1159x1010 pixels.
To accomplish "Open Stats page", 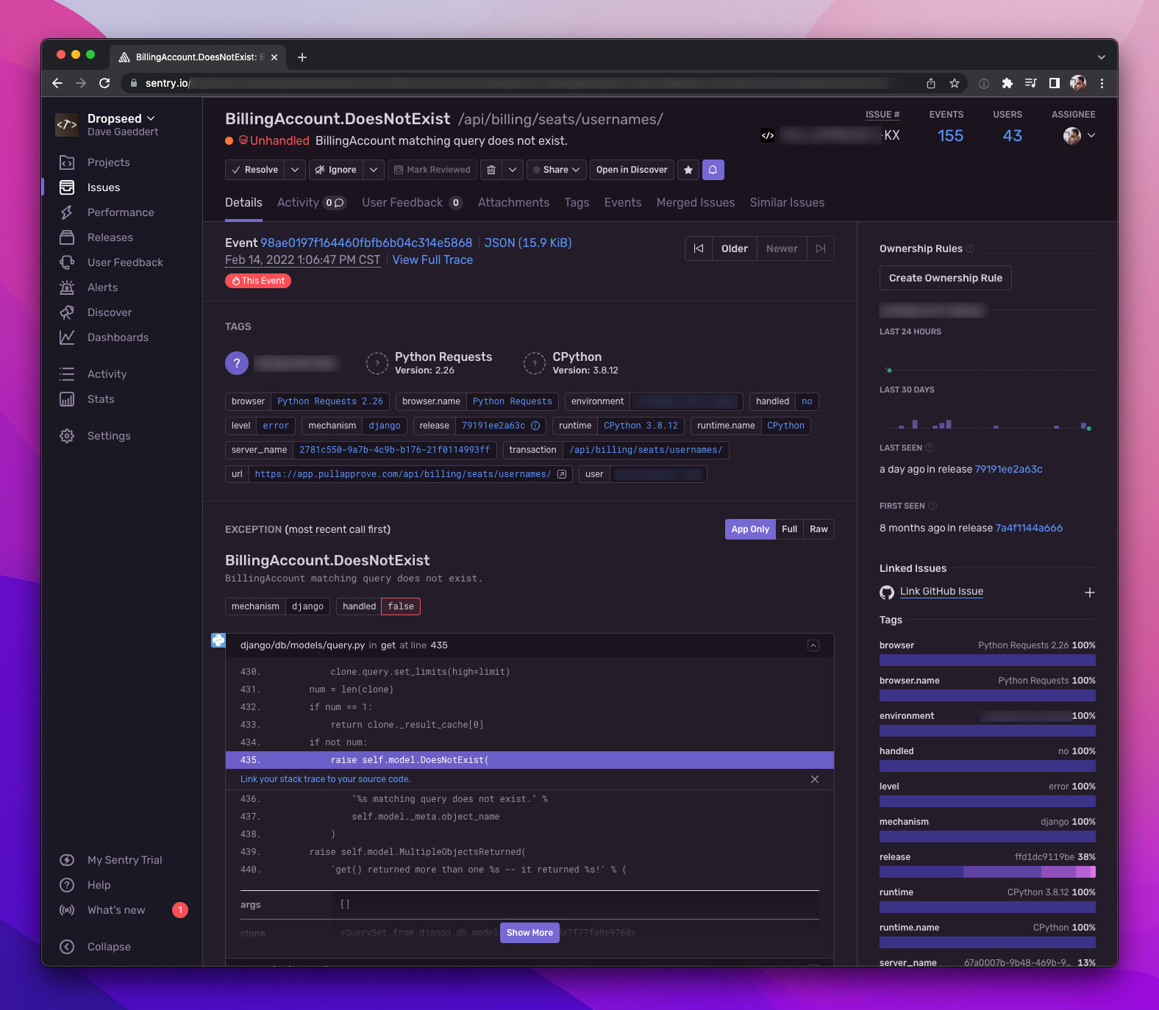I will [101, 399].
